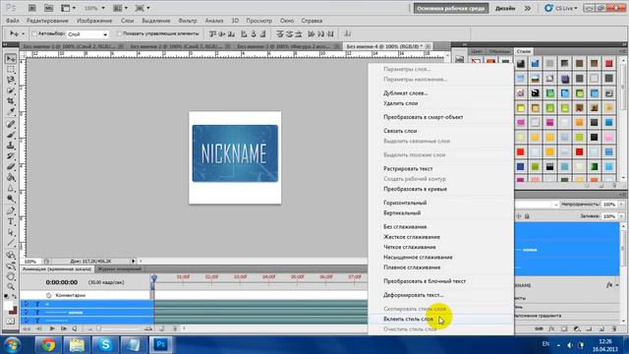629x354 pixels.
Task: Select the Crop tool
Action: (x=11, y=101)
